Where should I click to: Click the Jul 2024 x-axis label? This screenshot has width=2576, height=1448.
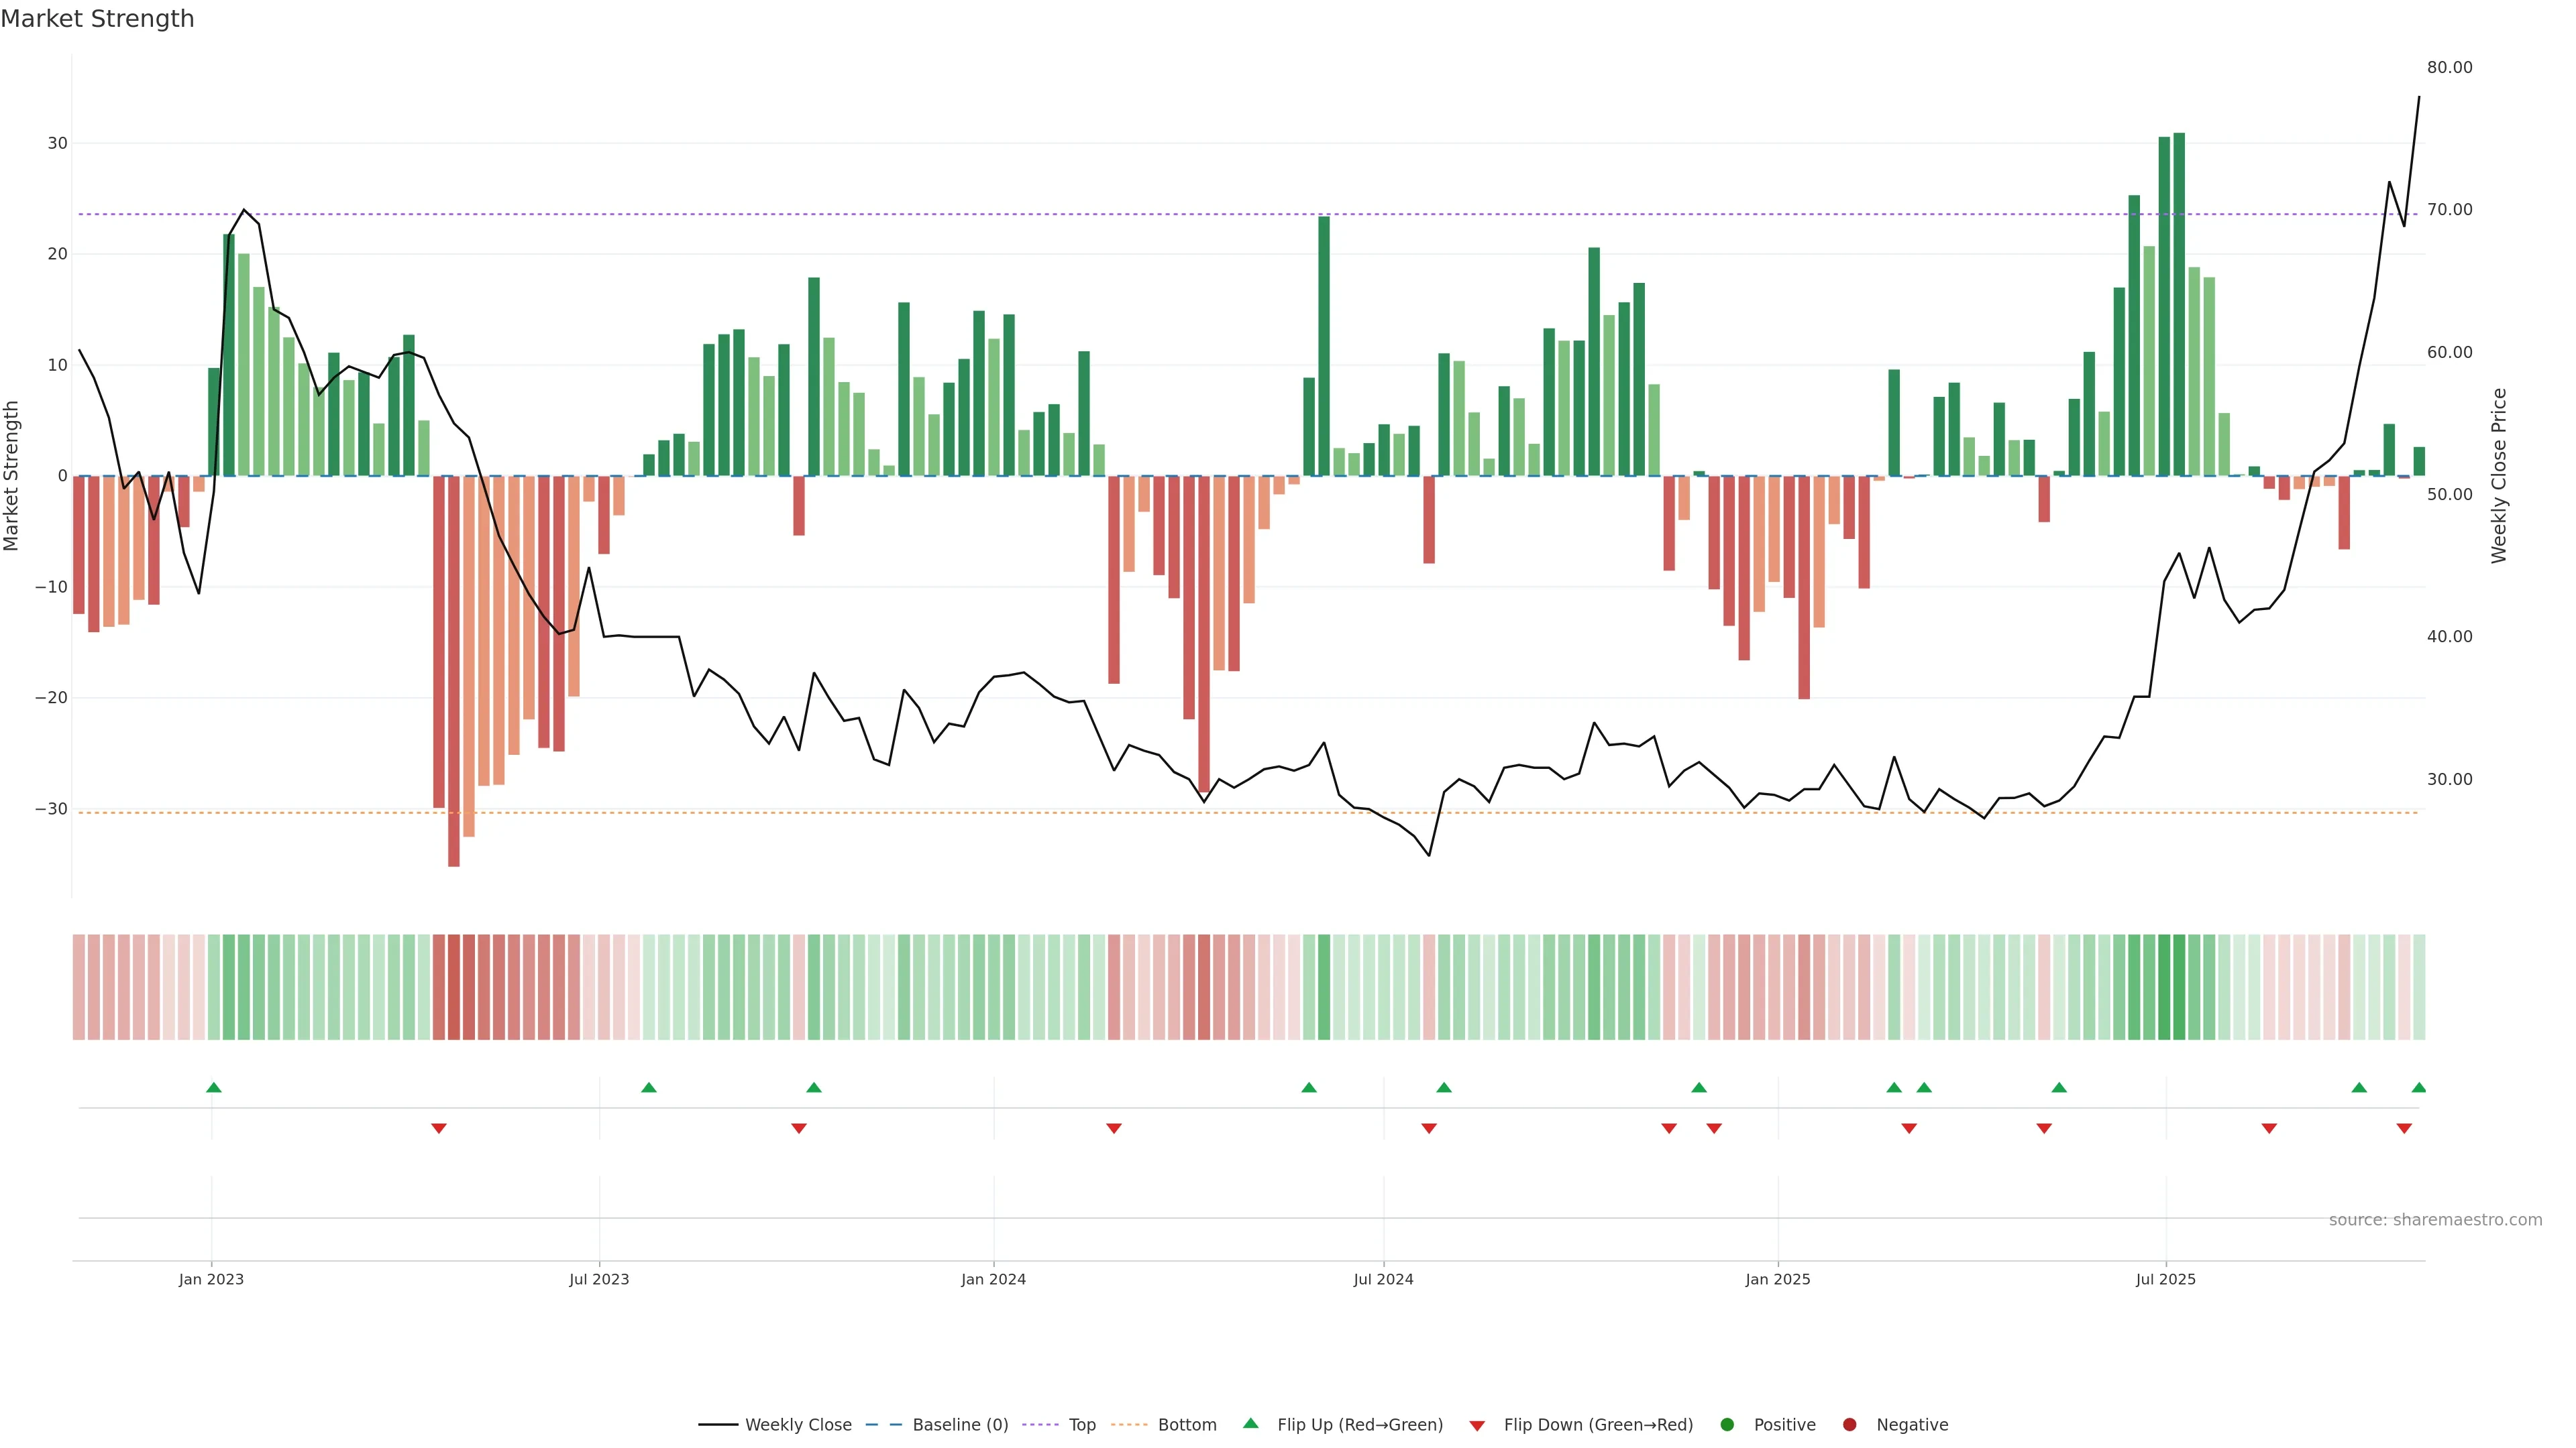[1383, 1279]
